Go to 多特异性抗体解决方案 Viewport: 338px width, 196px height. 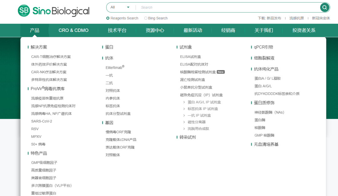[x=49, y=80]
